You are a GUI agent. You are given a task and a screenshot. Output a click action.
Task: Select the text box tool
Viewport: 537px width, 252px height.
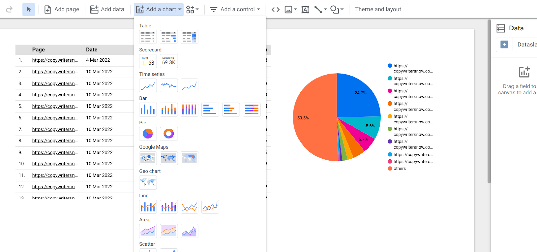coord(305,9)
